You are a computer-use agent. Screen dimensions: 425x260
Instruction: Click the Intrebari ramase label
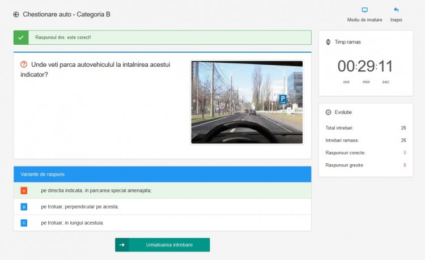point(342,140)
